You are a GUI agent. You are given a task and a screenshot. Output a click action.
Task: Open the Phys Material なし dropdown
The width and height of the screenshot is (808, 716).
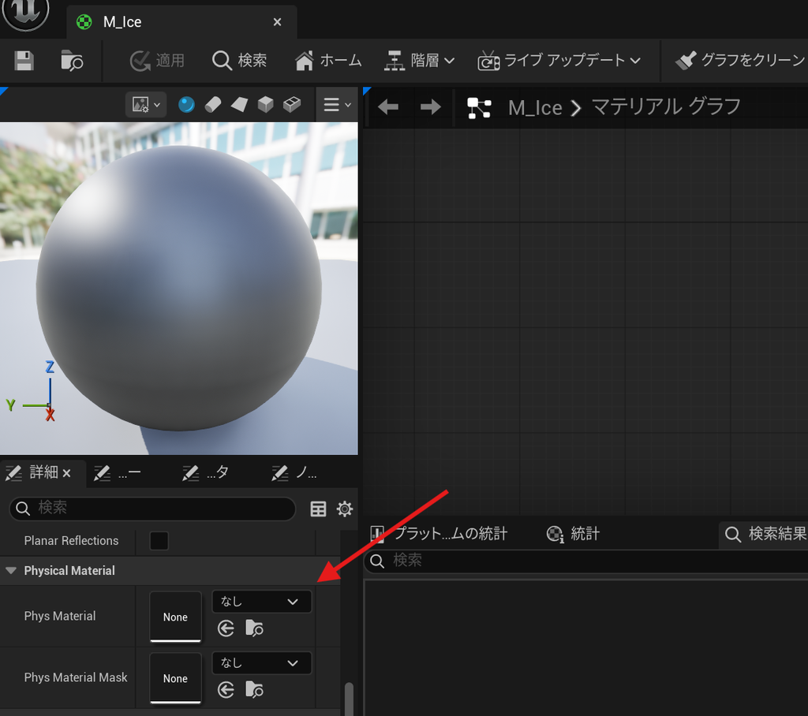coord(261,602)
